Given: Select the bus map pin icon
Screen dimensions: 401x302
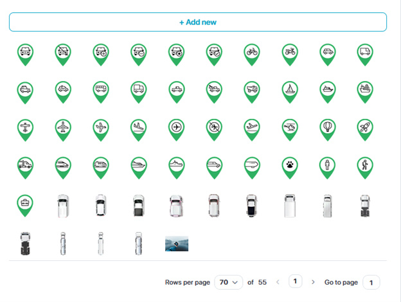Looking at the screenshot, I should pyautogui.click(x=100, y=90).
